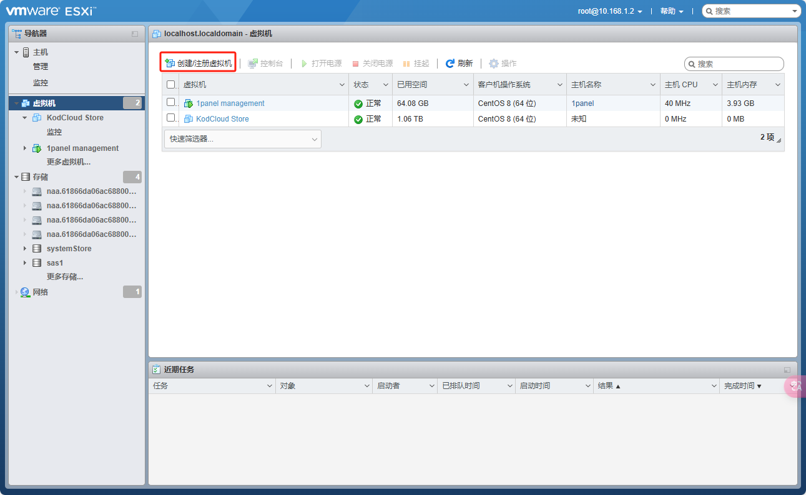The height and width of the screenshot is (495, 806).
Task: Expand the sas1 tree node
Action: (25, 263)
